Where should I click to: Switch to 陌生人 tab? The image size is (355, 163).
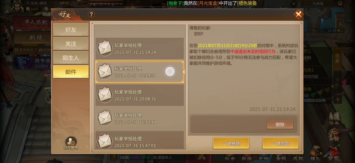71,58
